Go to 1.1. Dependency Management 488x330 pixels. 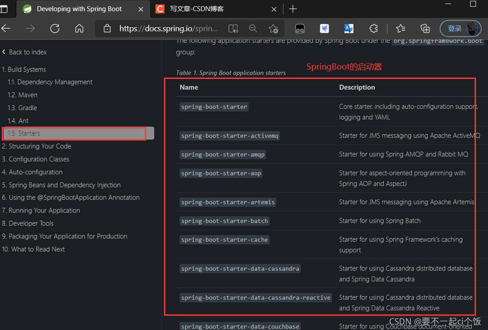50,82
